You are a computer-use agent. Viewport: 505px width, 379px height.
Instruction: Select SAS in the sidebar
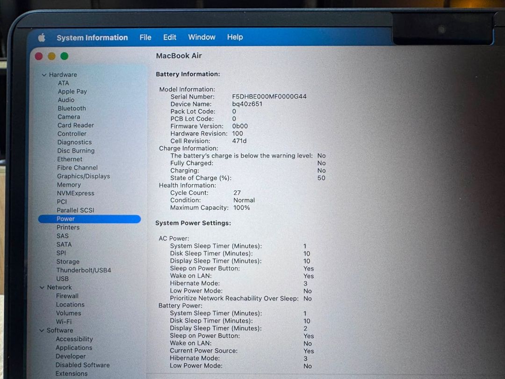click(x=63, y=236)
